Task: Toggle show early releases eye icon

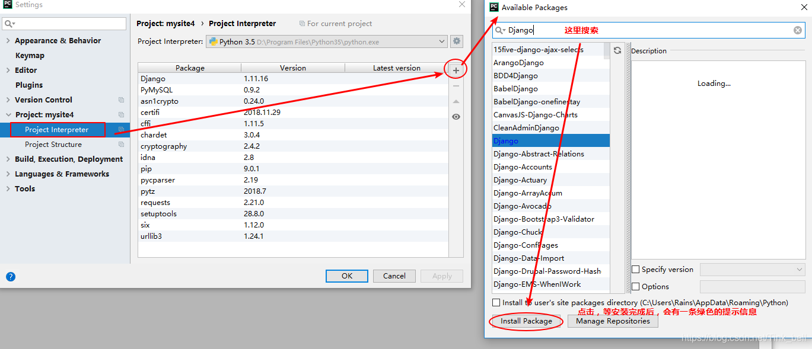Action: tap(456, 117)
